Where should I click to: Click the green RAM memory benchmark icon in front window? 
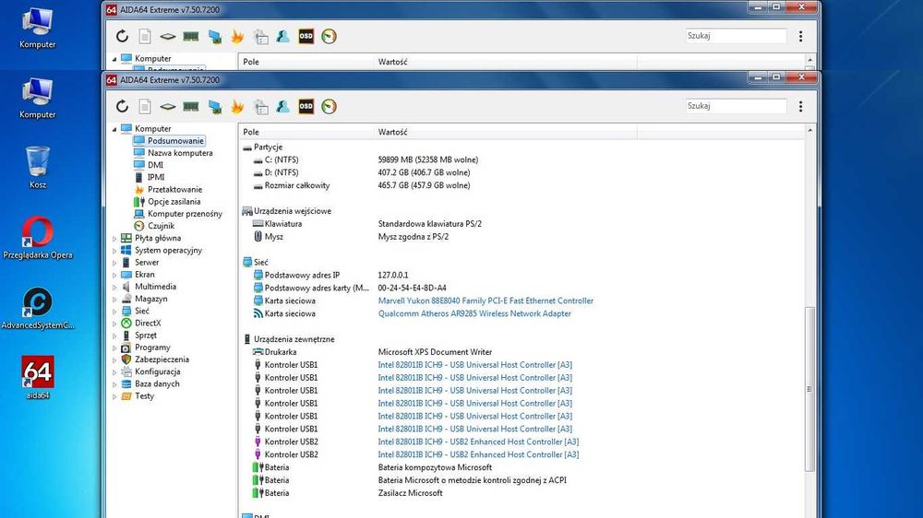(191, 106)
